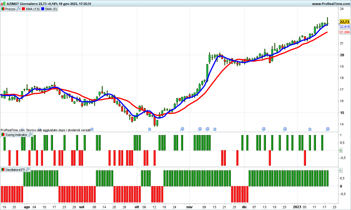Open OscillatoreSTI settings wrench icon
Screen dimensions: 351x210
click(x=27, y=169)
